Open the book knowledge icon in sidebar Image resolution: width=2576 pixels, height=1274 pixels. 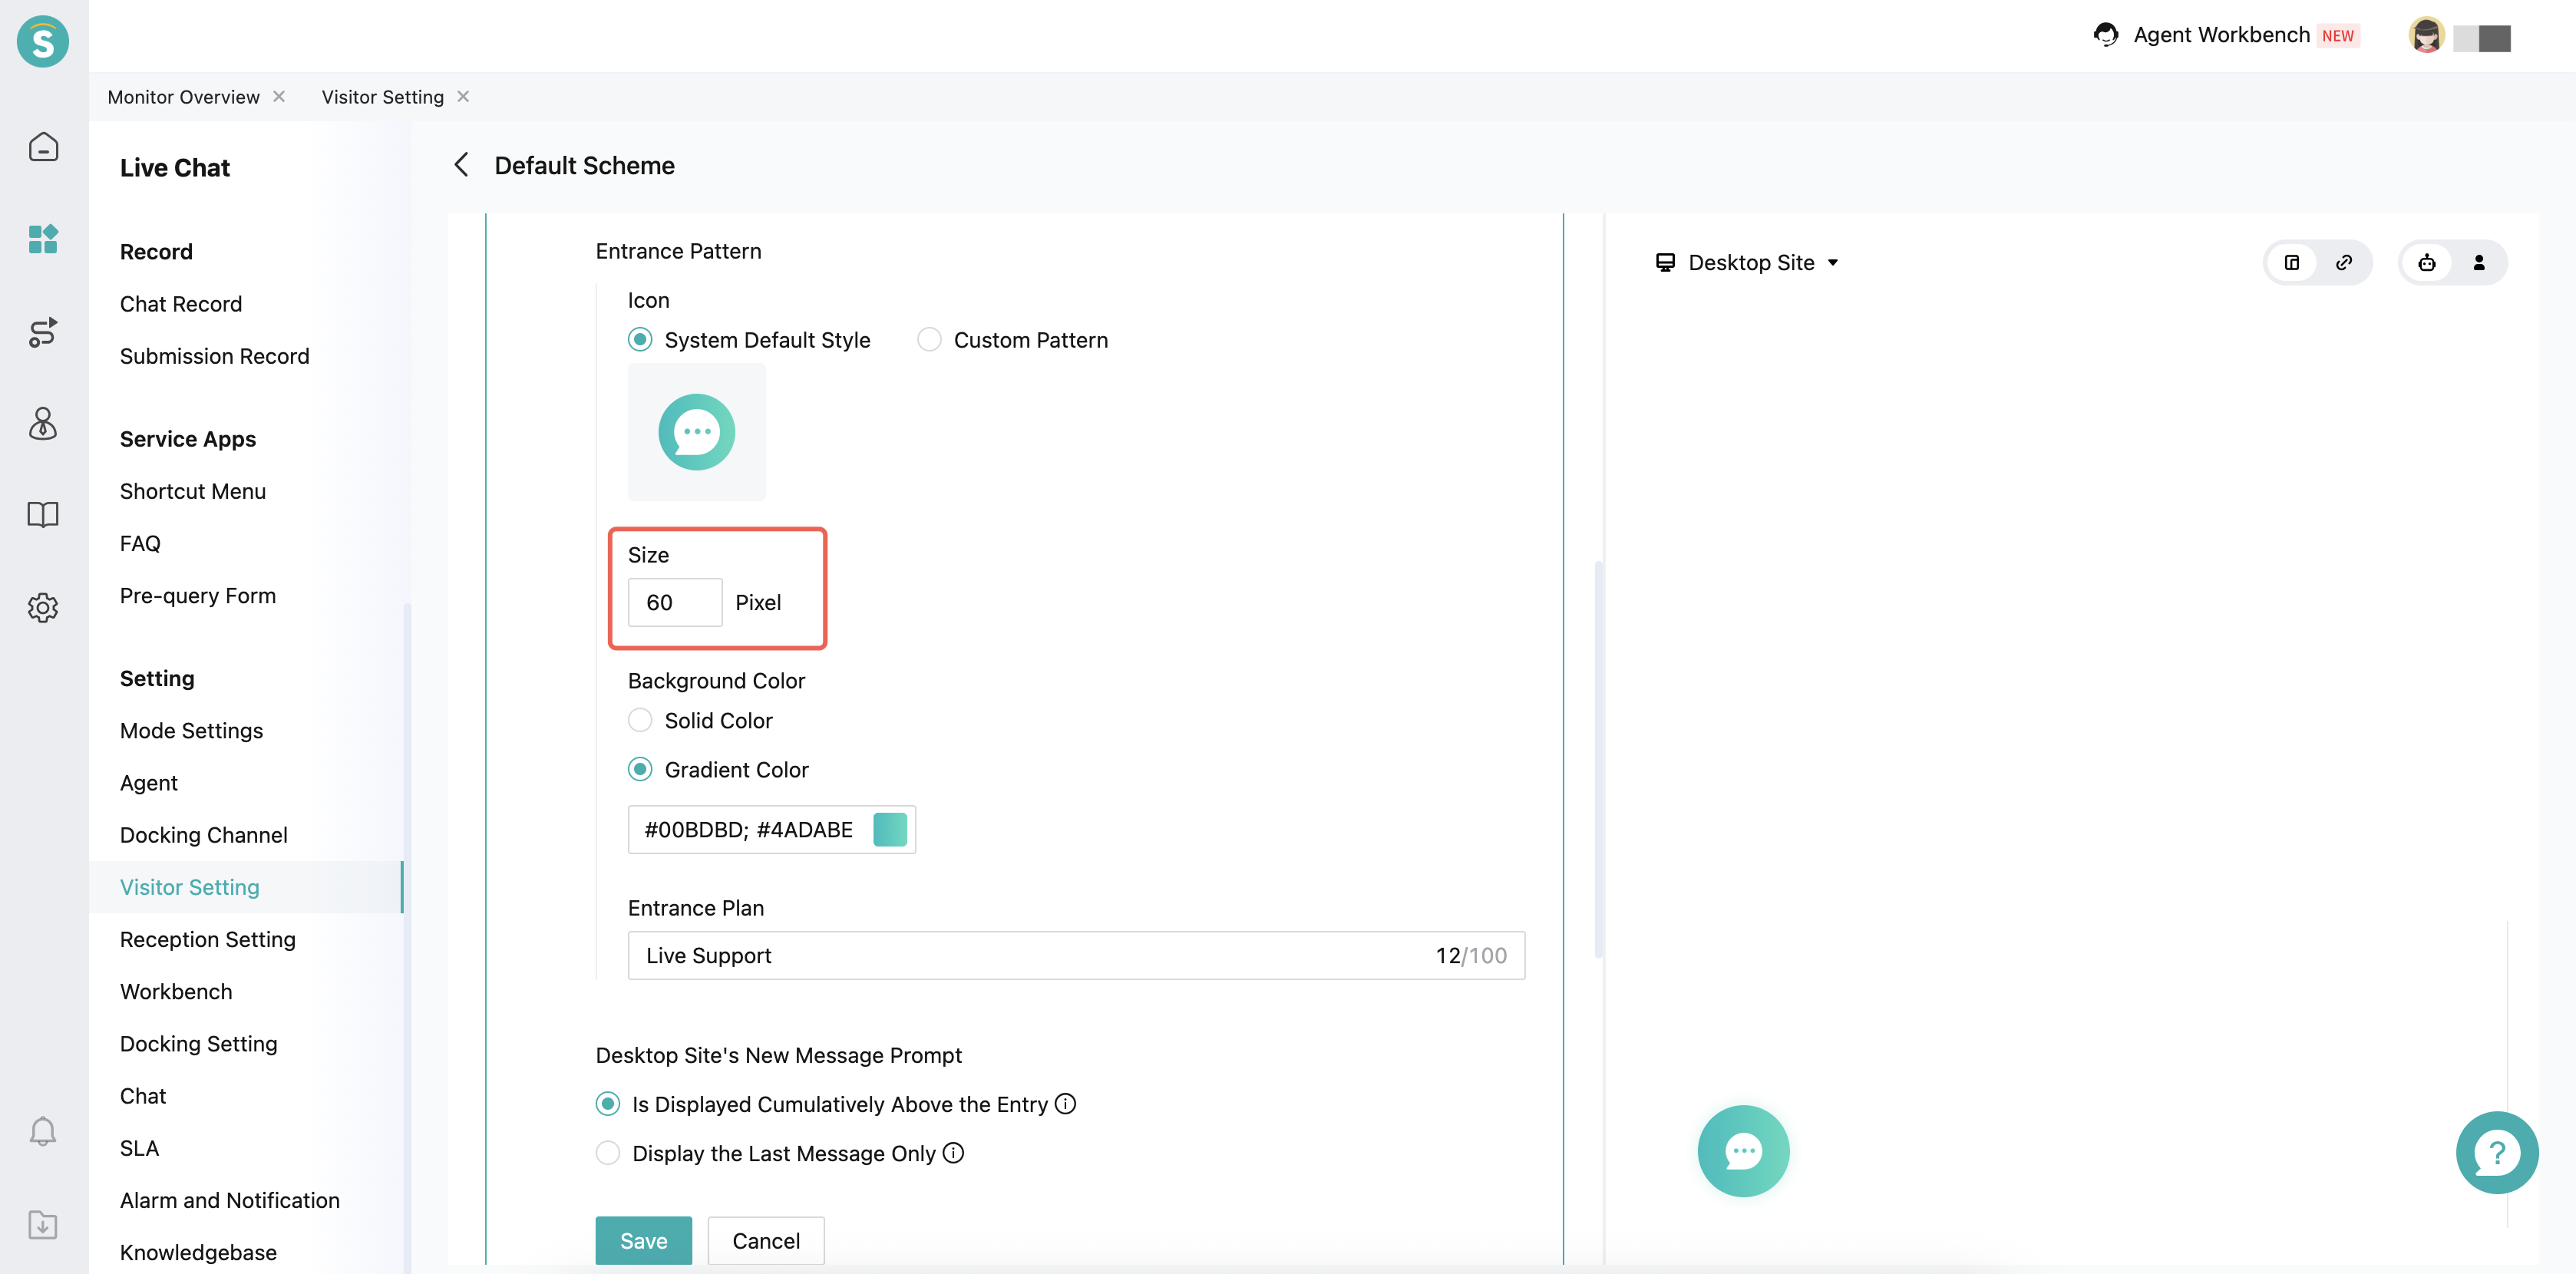click(x=43, y=515)
